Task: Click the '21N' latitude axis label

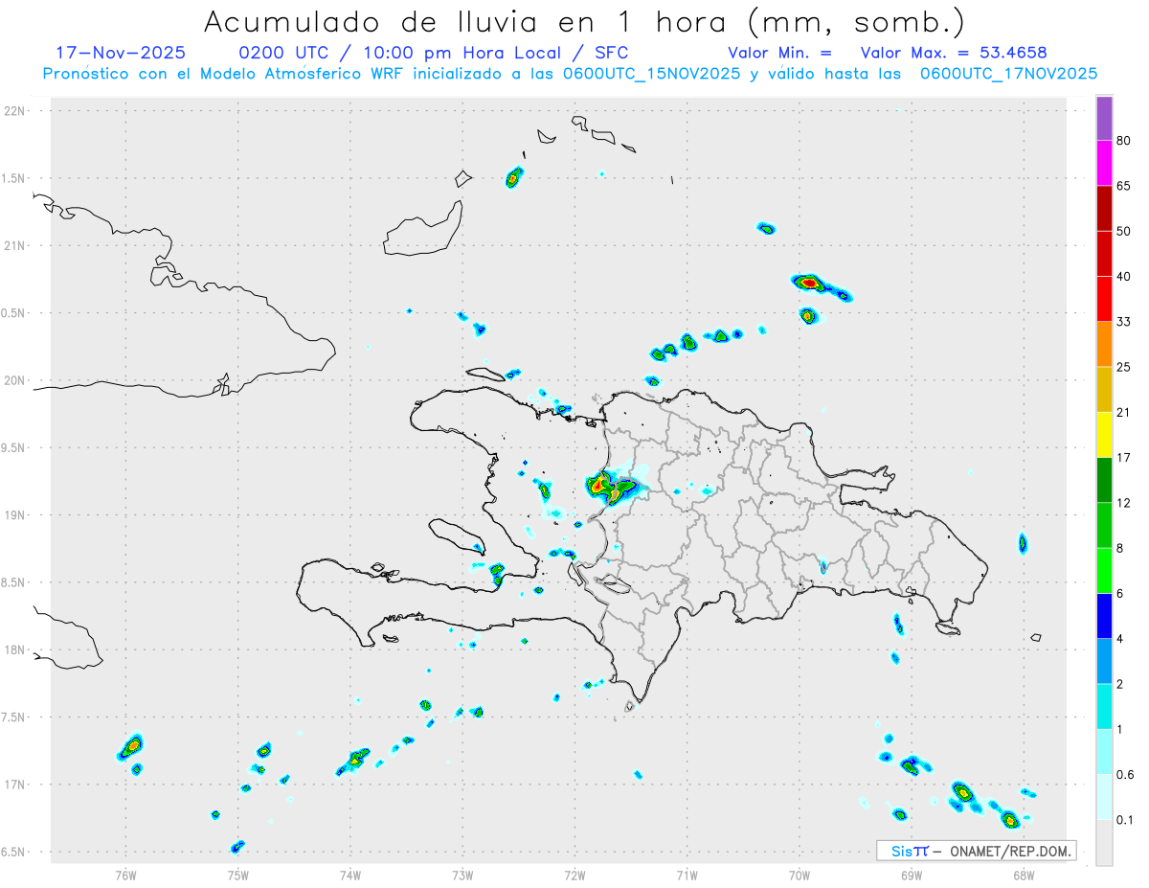Action: [14, 245]
